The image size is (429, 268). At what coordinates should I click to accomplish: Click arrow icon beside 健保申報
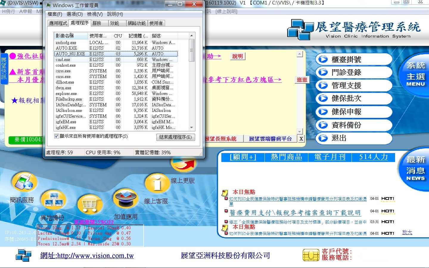[x=323, y=112]
